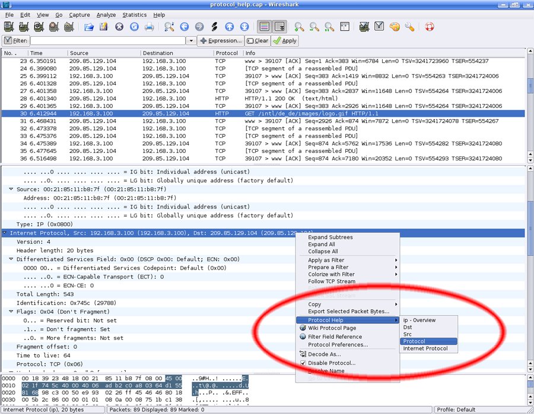Reload the capture file
The width and height of the screenshot is (534, 414).
click(x=134, y=27)
